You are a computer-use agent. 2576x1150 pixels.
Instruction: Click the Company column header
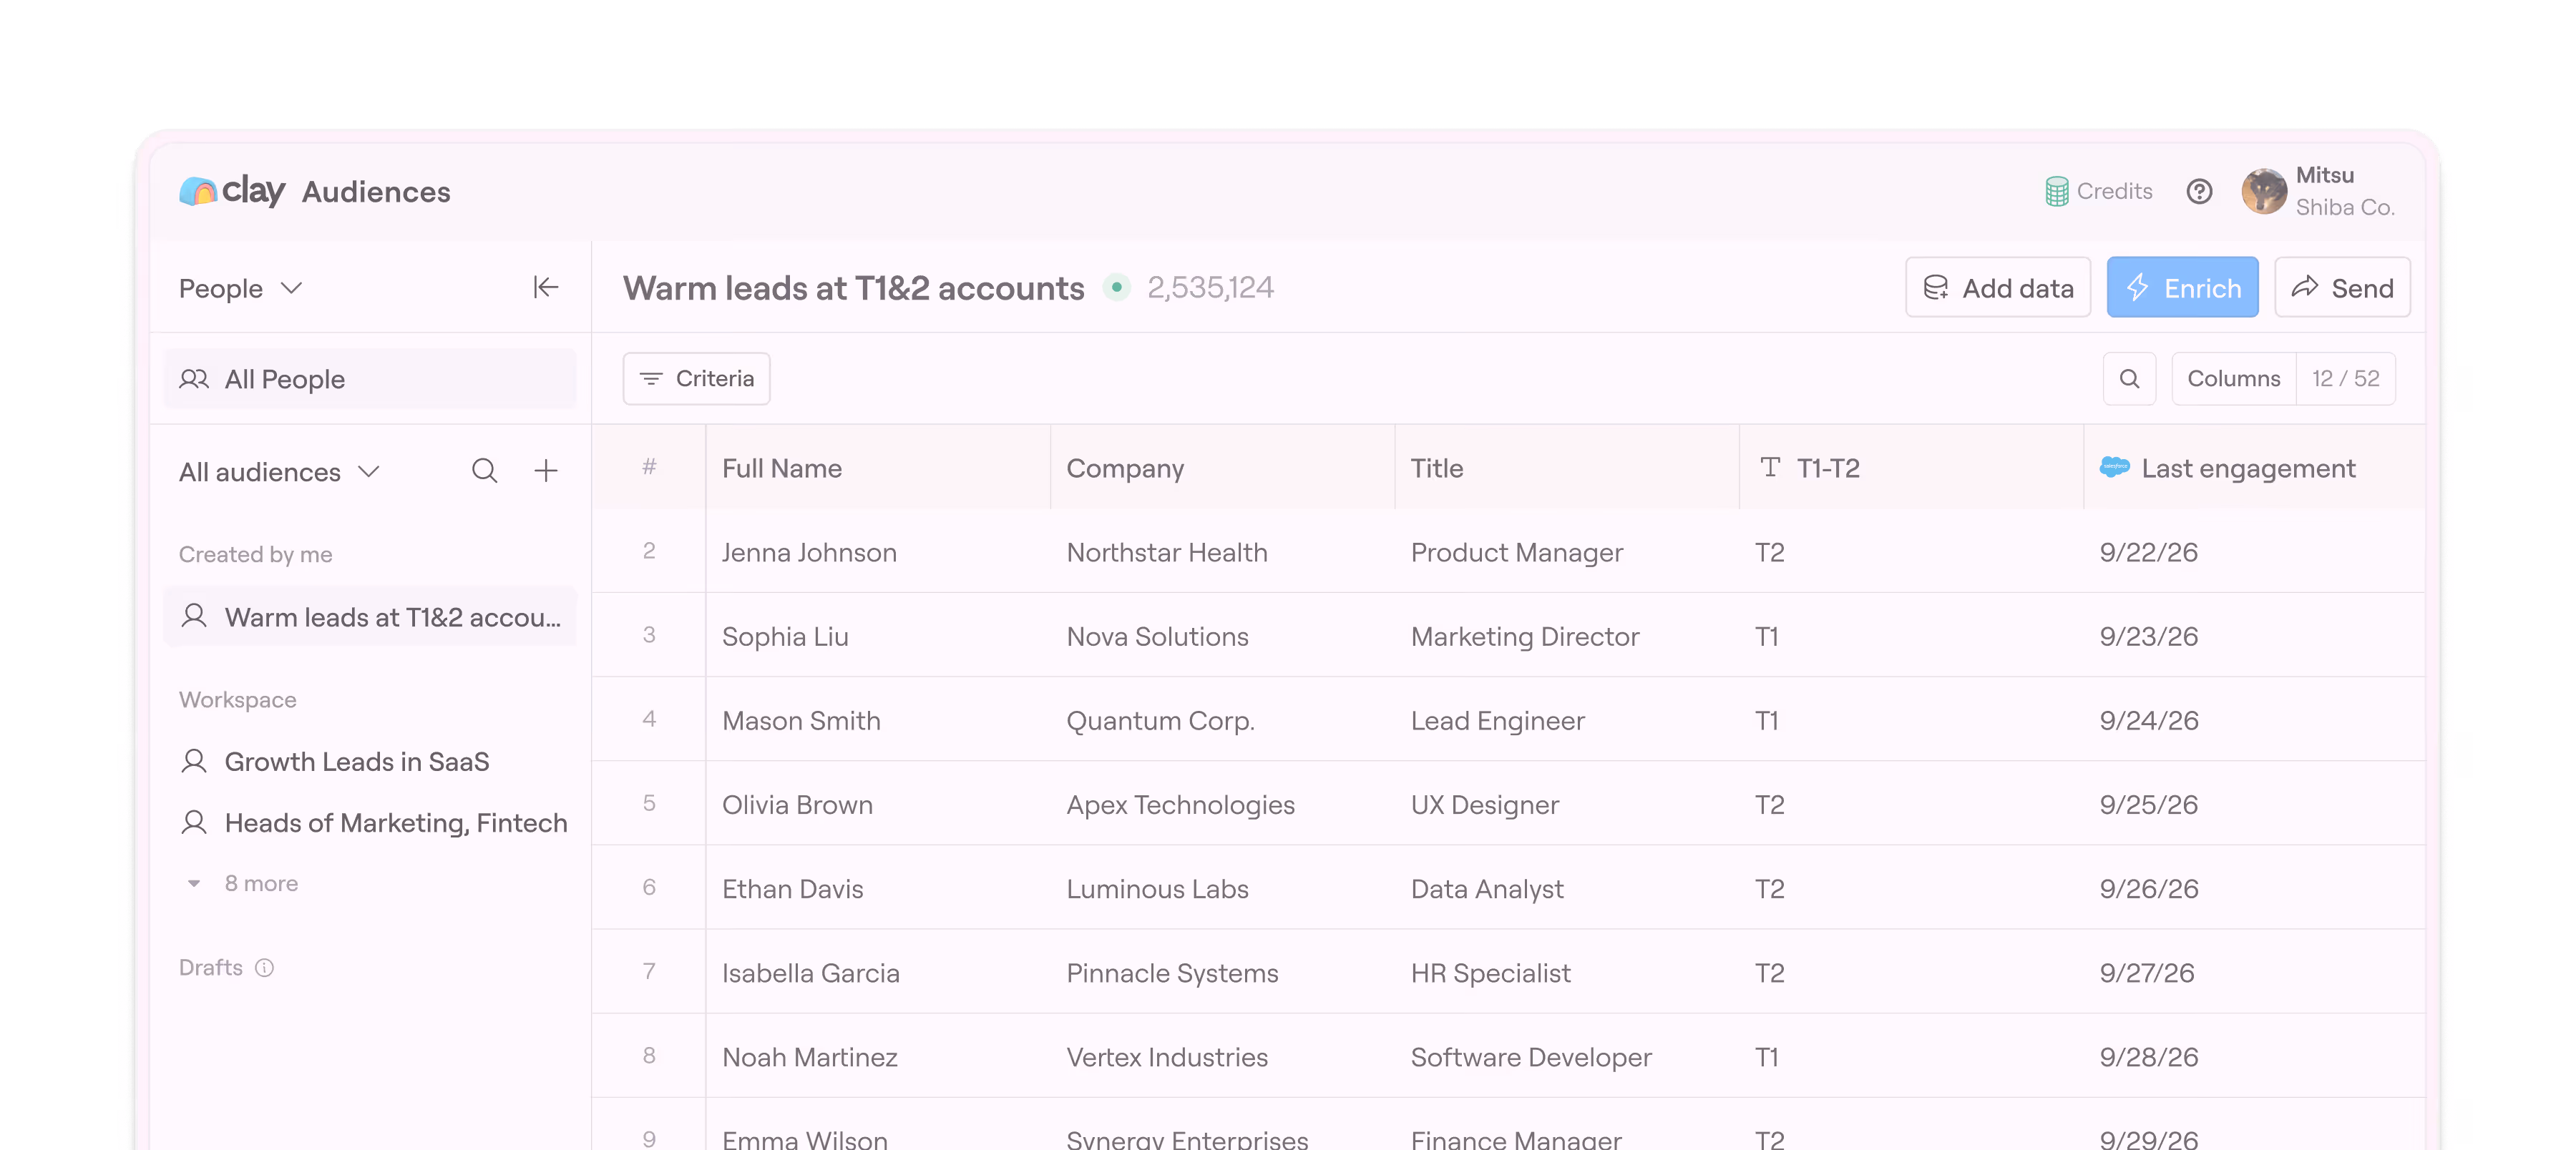tap(1222, 468)
